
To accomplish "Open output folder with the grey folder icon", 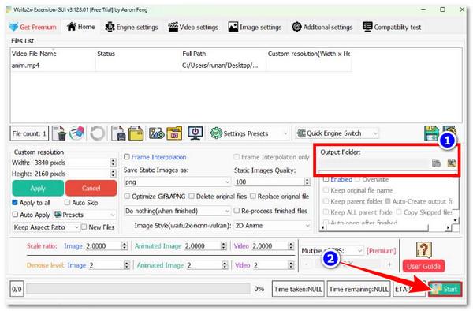I will click(x=436, y=163).
